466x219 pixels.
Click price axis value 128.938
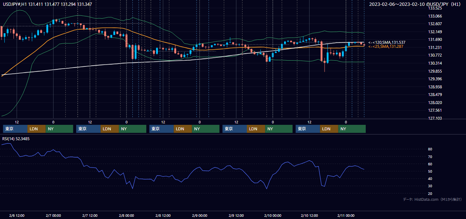point(435,87)
